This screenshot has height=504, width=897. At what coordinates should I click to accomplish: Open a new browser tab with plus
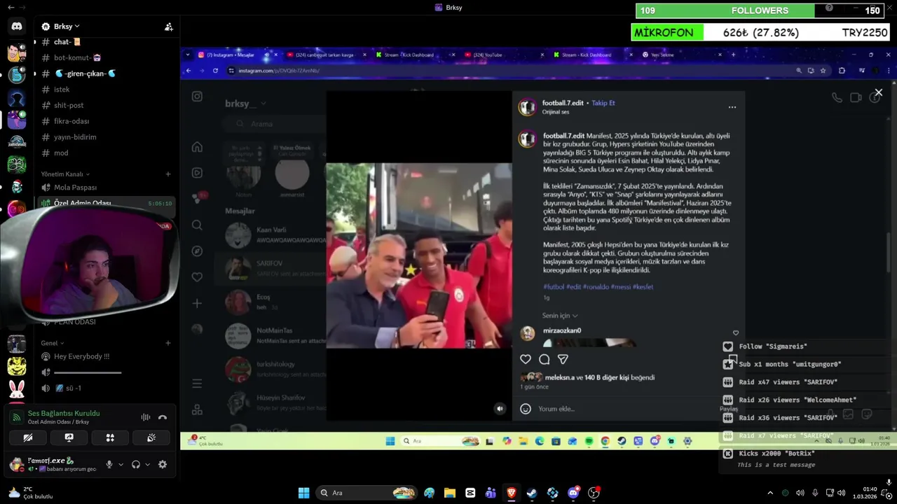(735, 55)
